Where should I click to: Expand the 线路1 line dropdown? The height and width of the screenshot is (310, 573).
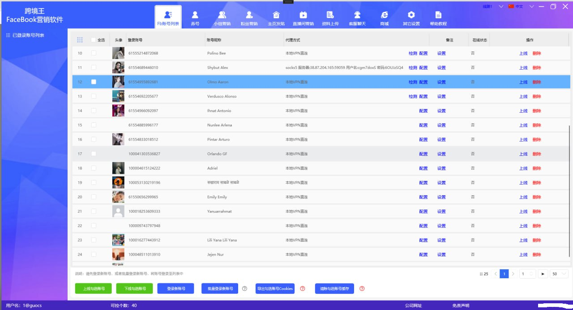click(500, 7)
